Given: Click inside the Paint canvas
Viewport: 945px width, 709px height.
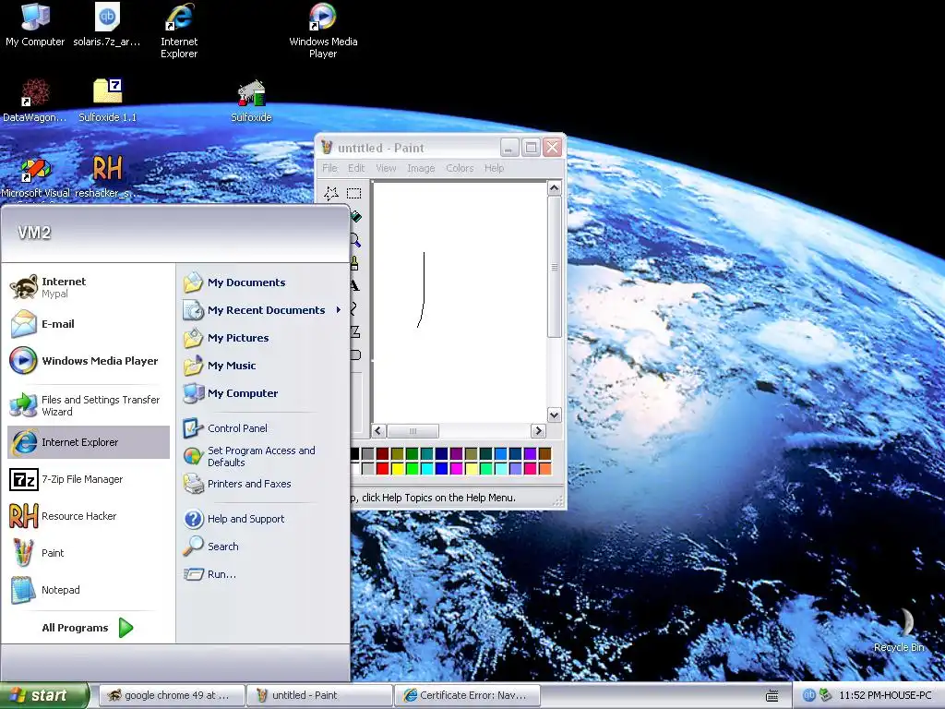Looking at the screenshot, I should pos(460,302).
